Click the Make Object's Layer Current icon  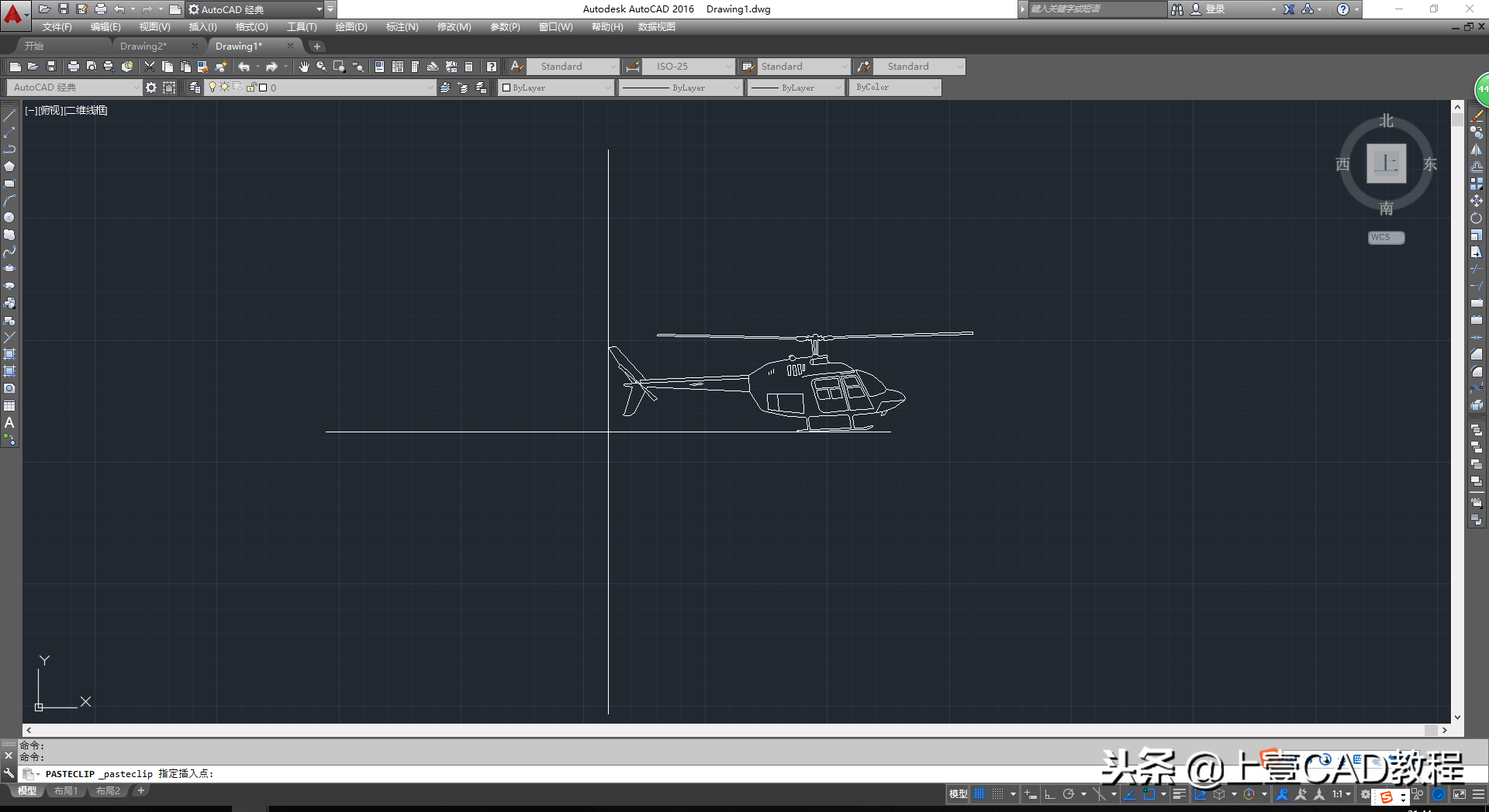click(445, 88)
